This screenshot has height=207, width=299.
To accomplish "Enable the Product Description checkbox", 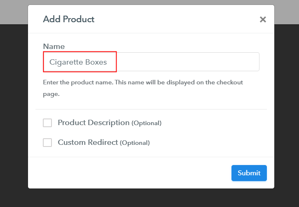I will point(47,123).
